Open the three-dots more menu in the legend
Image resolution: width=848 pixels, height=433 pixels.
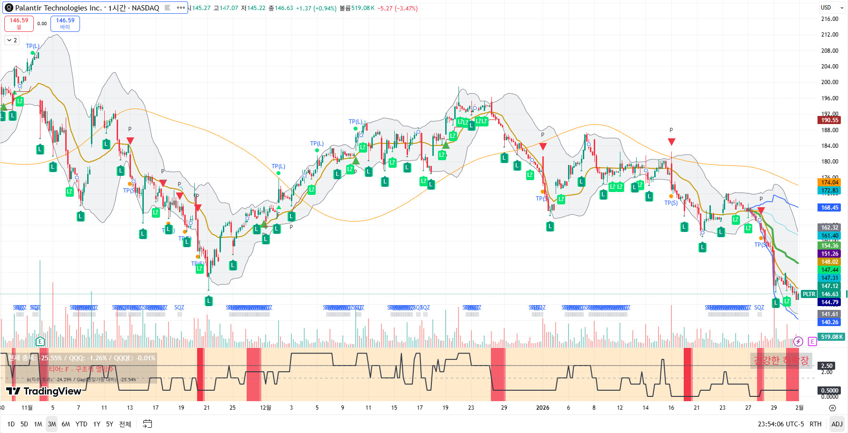tap(181, 8)
